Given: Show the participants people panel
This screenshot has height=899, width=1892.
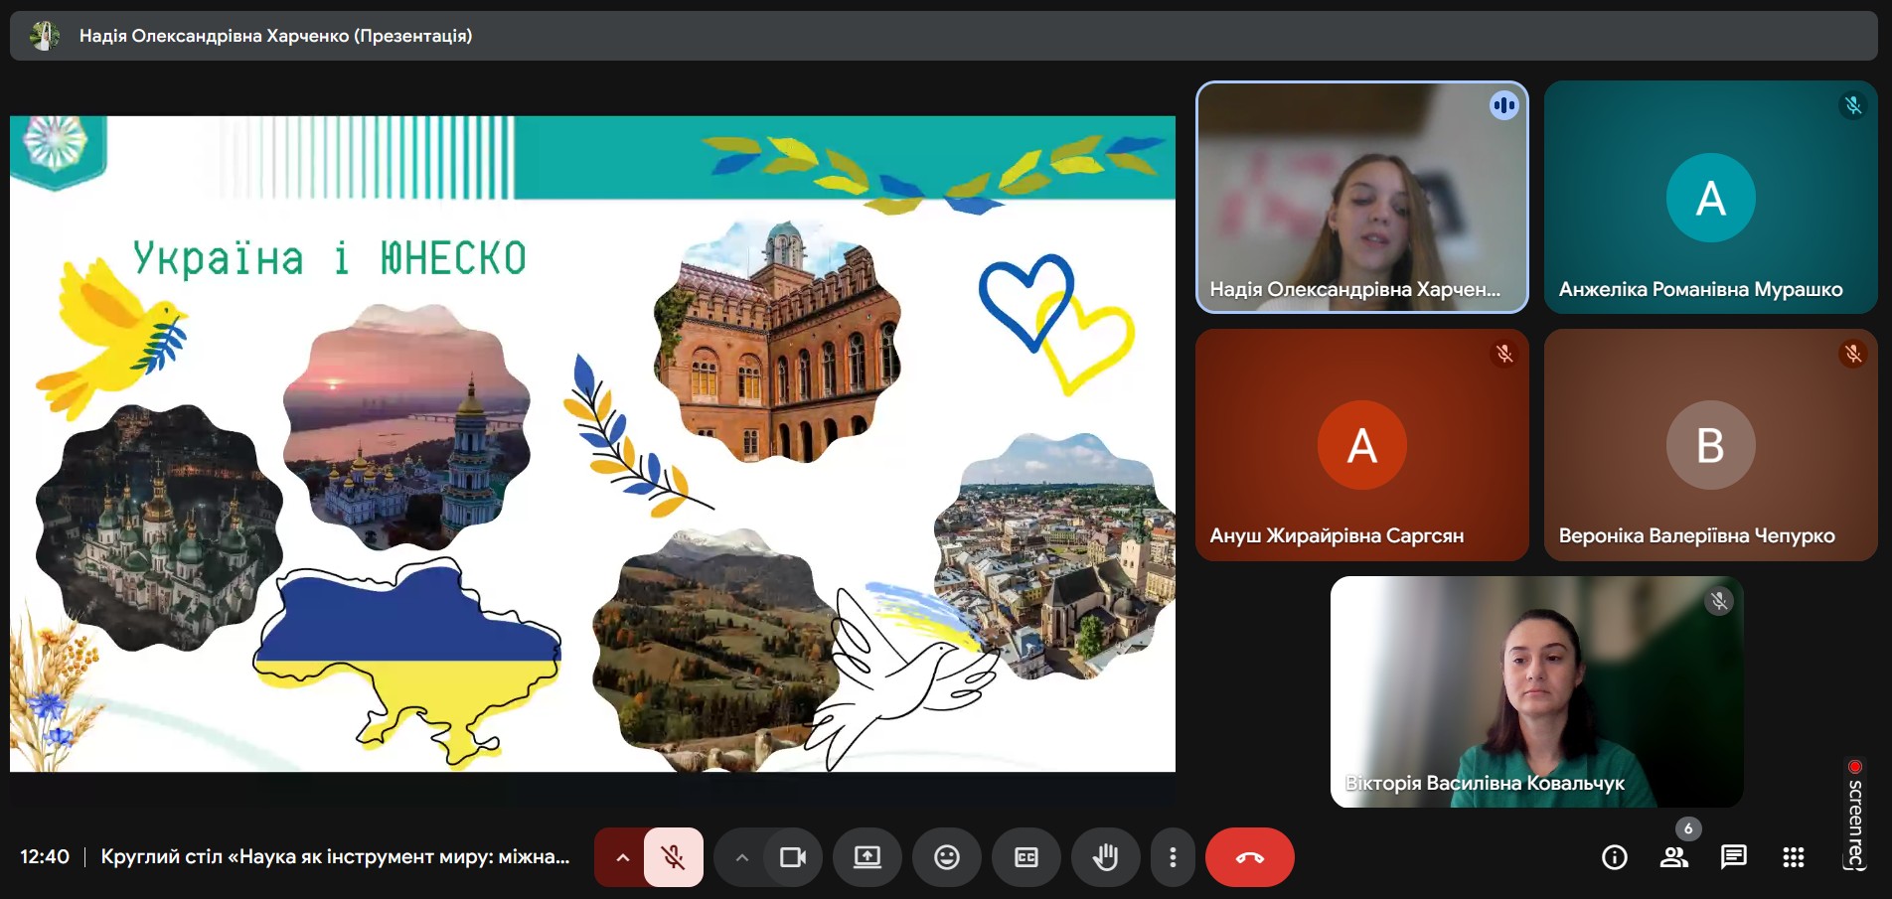Looking at the screenshot, I should pyautogui.click(x=1673, y=856).
